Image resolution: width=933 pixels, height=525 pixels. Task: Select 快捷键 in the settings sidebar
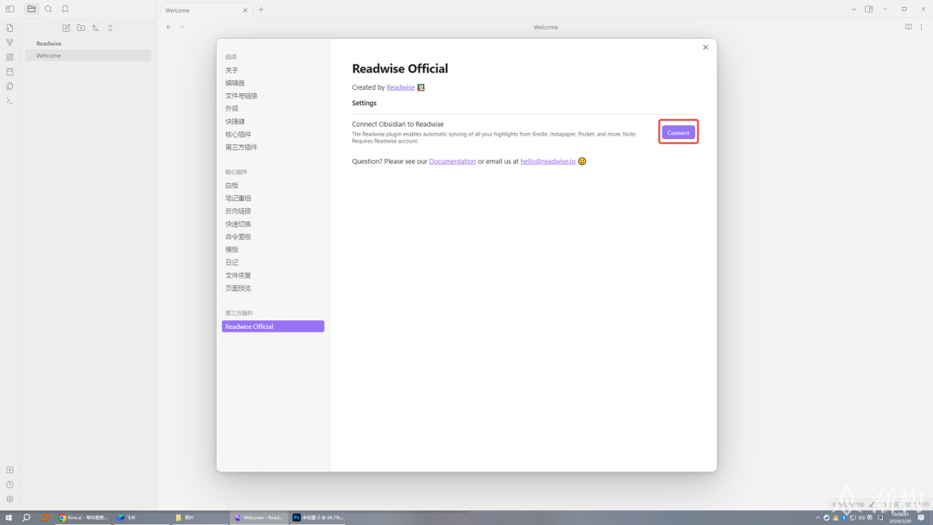(x=235, y=122)
